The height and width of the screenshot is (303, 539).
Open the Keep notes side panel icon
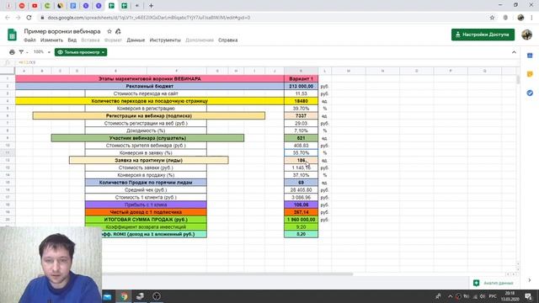530,74
